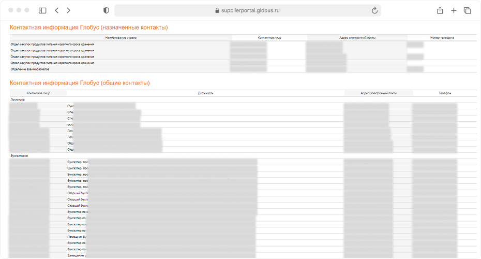The width and height of the screenshot is (481, 259).
Task: Go forward to the next page
Action: pyautogui.click(x=68, y=10)
